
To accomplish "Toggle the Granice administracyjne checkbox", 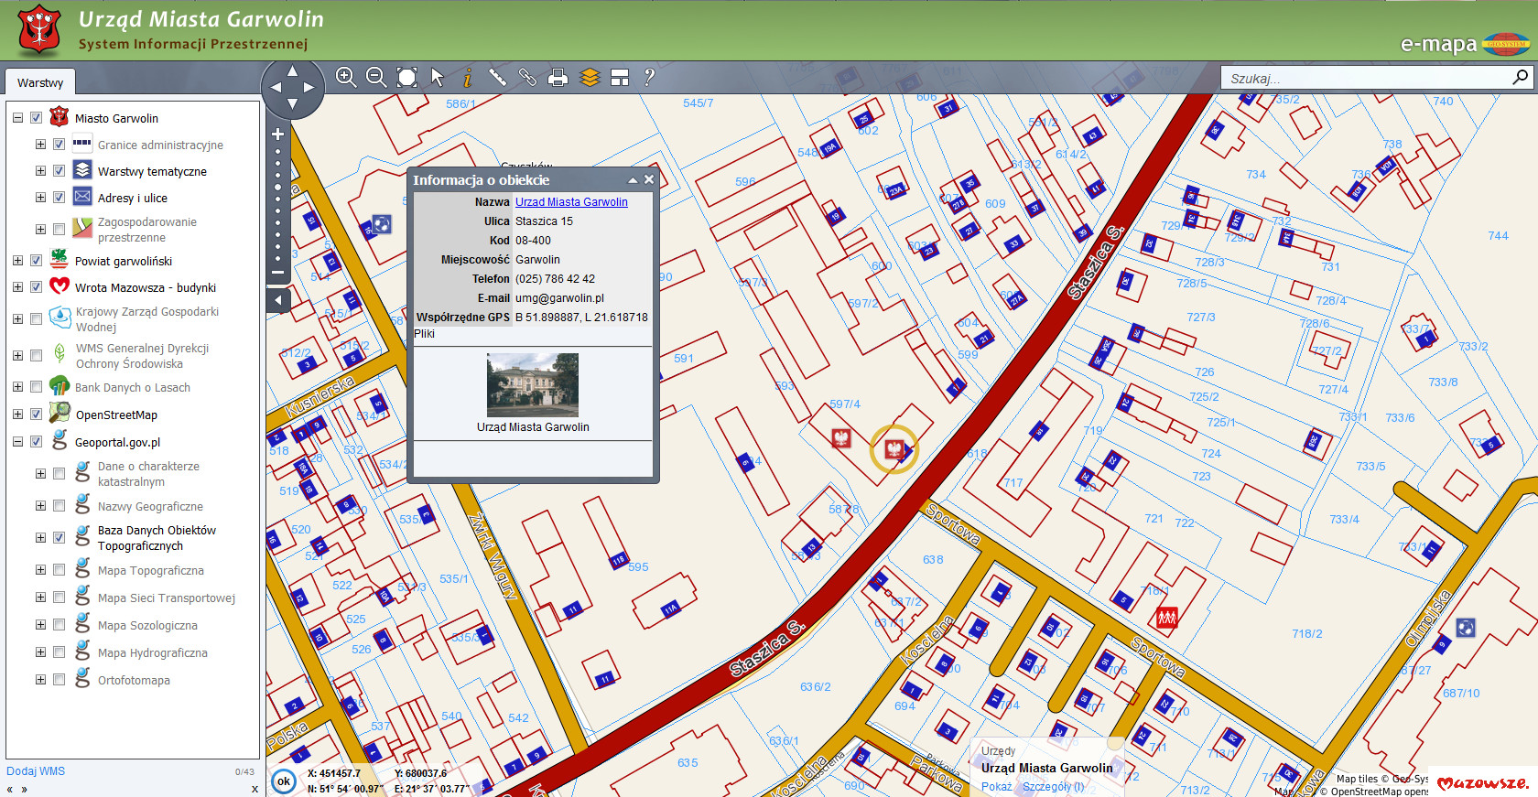I will coord(59,145).
